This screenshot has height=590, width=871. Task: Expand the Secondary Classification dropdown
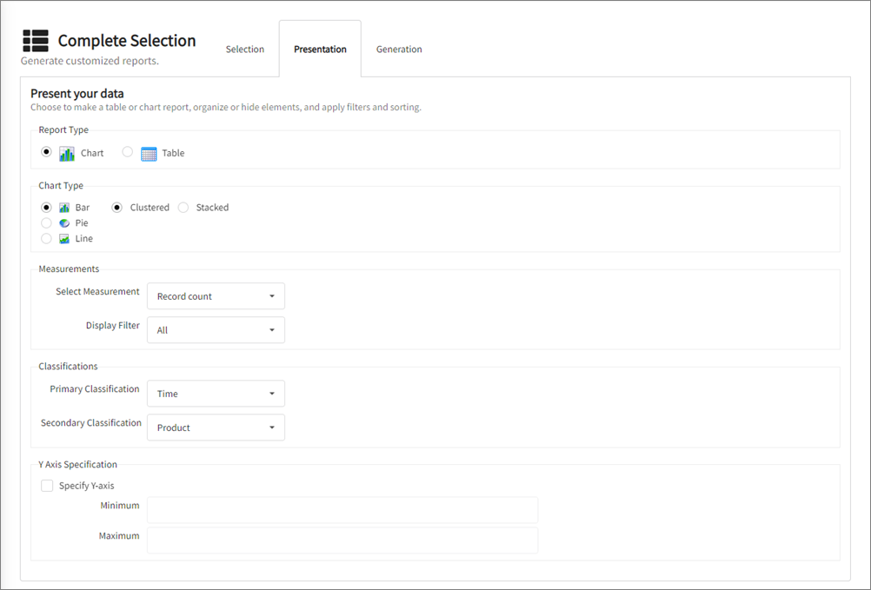click(x=216, y=428)
